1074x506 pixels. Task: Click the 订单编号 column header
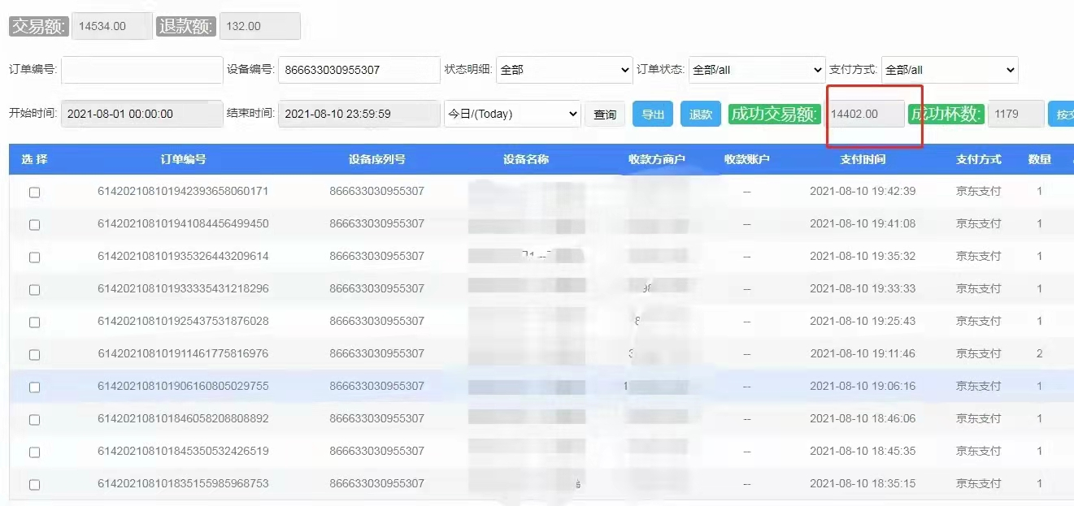click(x=183, y=159)
